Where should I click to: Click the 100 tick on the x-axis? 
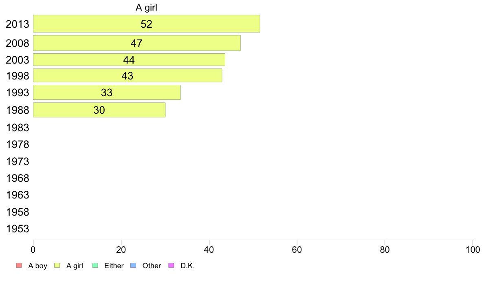tap(473, 249)
